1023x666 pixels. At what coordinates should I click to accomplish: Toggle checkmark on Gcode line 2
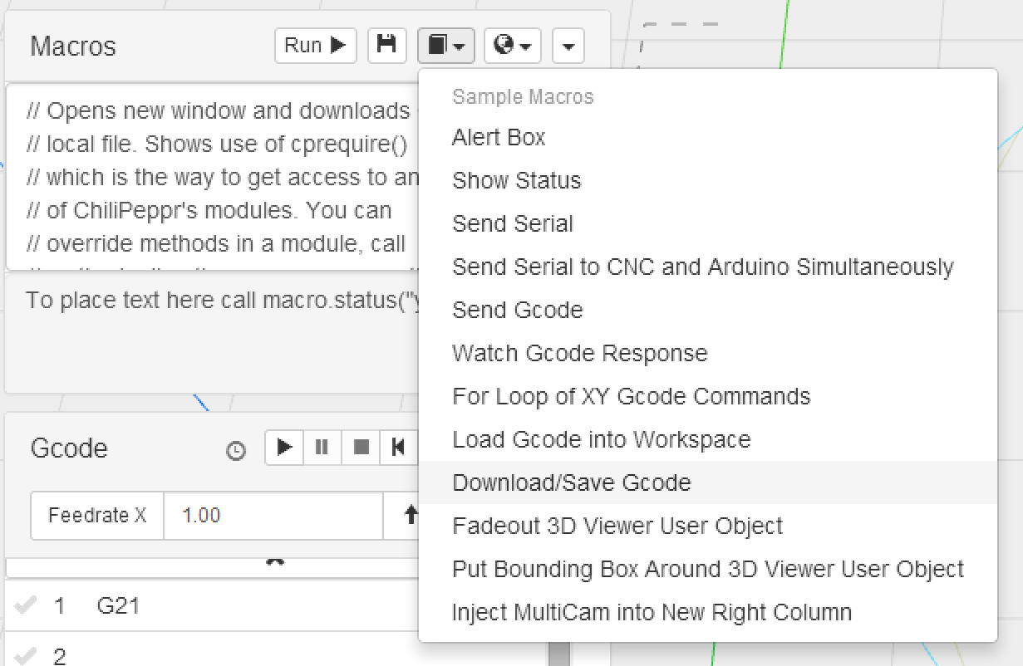click(x=26, y=655)
